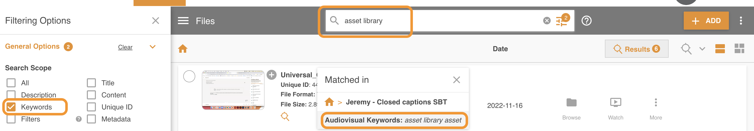Click the Browse folder icon
Image resolution: width=754 pixels, height=131 pixels.
571,103
